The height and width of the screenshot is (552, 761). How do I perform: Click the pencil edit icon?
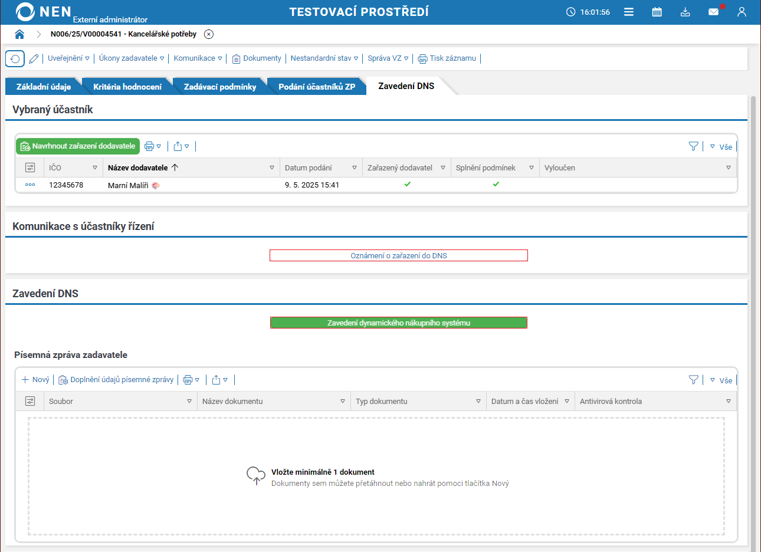coord(34,59)
